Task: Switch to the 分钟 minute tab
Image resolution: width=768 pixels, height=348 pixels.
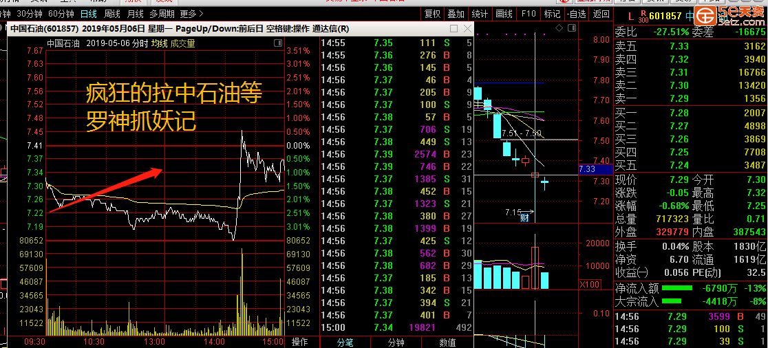Action: [x=396, y=342]
